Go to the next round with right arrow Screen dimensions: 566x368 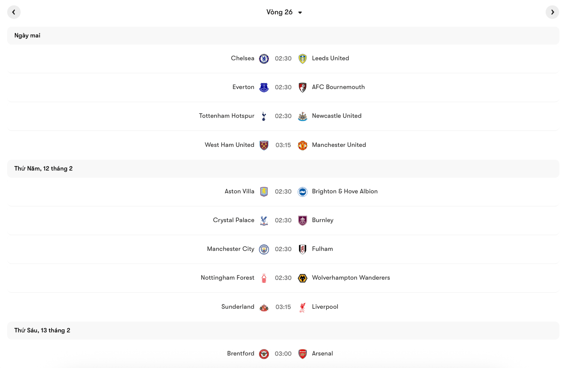pos(552,12)
